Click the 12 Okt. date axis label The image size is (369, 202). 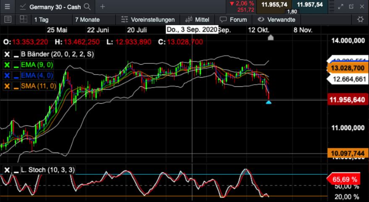coord(259,30)
